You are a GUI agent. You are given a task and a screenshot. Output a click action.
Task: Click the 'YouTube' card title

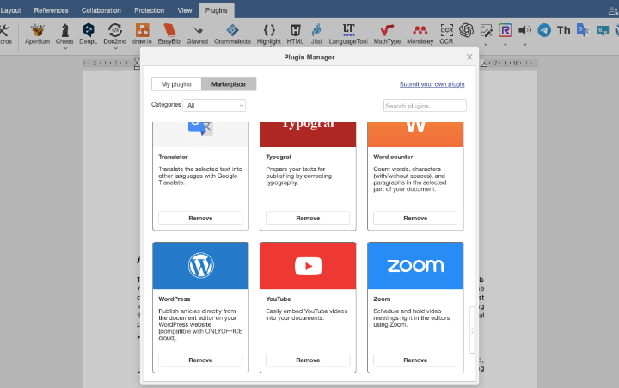pos(279,299)
